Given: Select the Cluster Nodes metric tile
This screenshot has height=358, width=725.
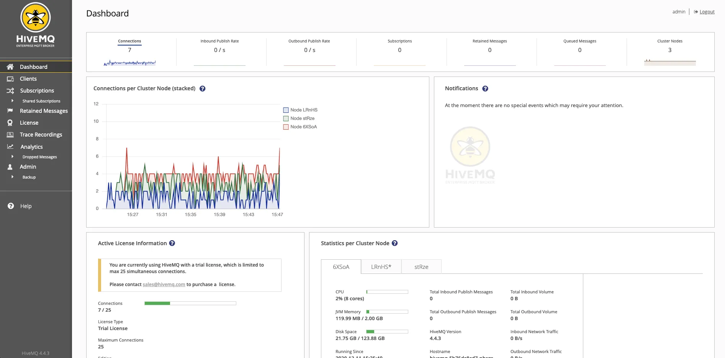Looking at the screenshot, I should click(x=670, y=52).
